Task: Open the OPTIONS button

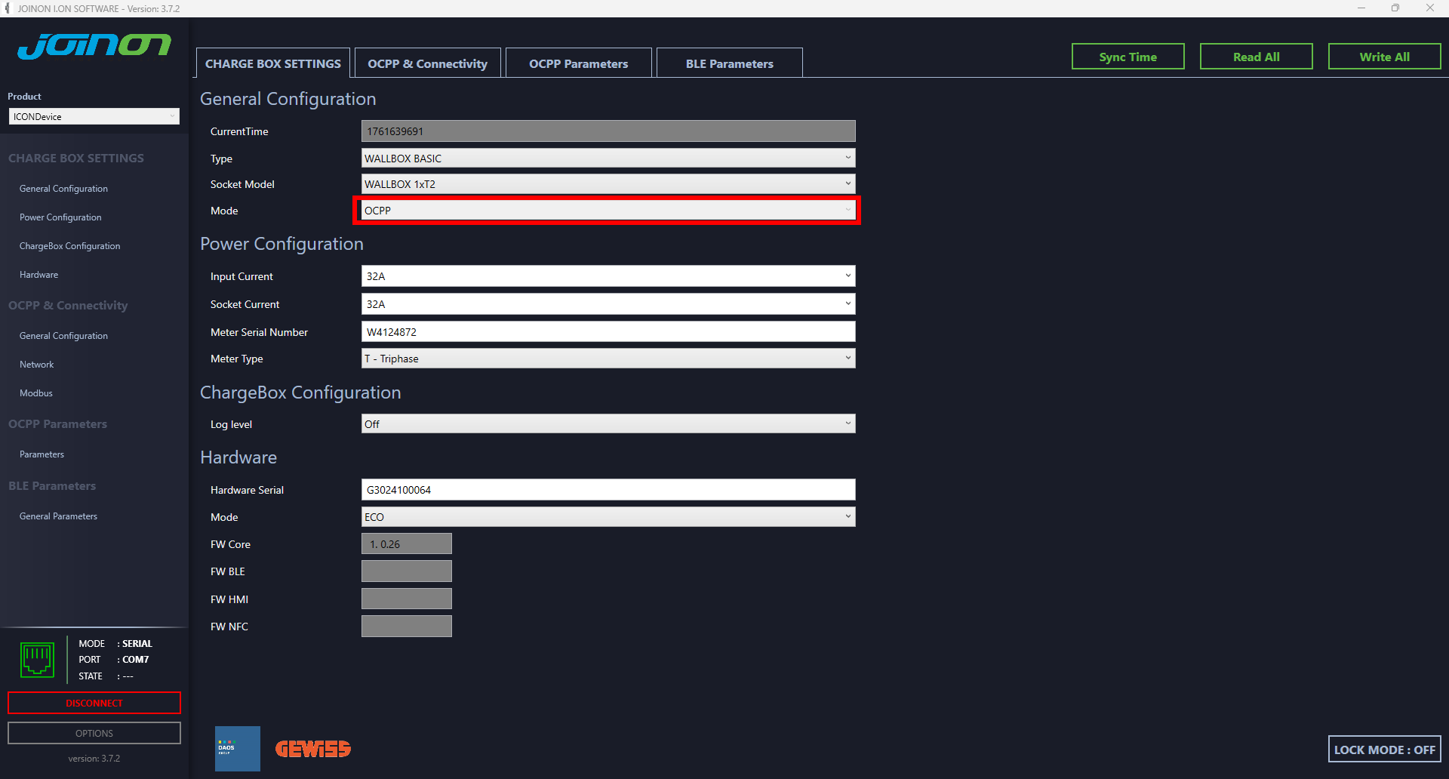Action: pos(94,733)
